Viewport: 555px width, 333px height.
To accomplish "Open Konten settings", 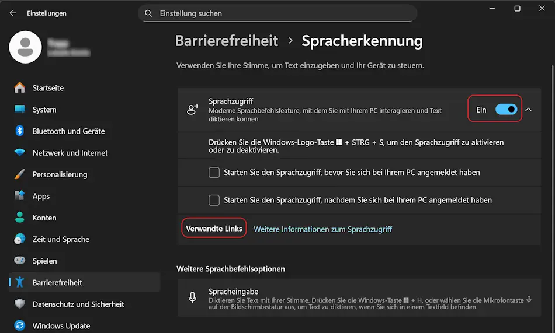I will pyautogui.click(x=85, y=217).
